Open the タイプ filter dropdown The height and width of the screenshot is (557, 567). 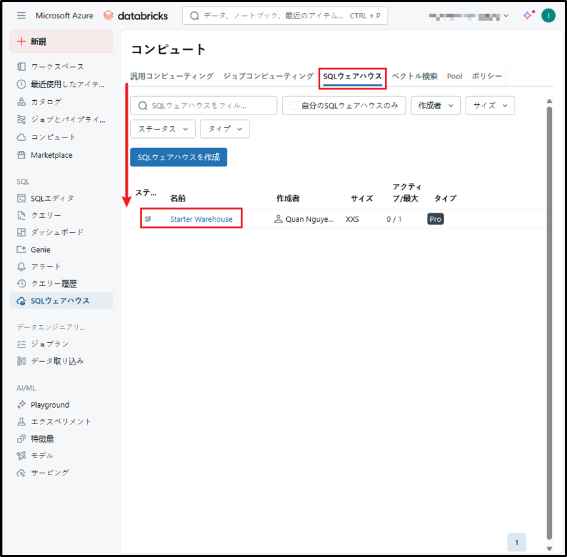(x=225, y=129)
